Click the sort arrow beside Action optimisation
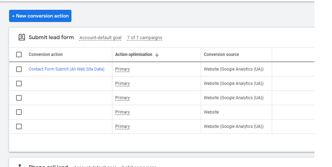The width and height of the screenshot is (332, 167). tap(157, 55)
